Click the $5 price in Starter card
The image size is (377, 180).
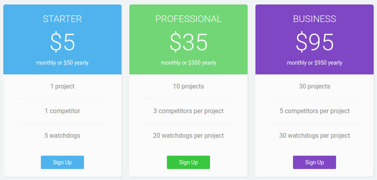click(62, 42)
